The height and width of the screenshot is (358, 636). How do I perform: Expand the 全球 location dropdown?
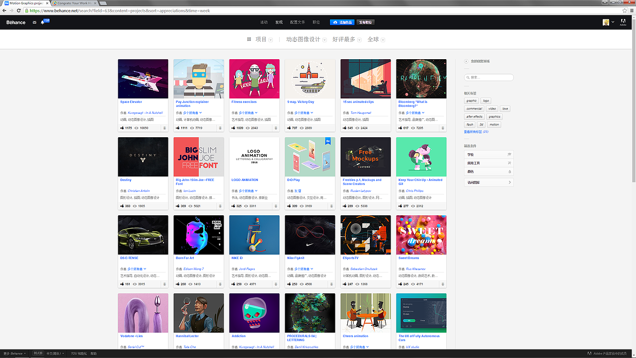(x=383, y=40)
